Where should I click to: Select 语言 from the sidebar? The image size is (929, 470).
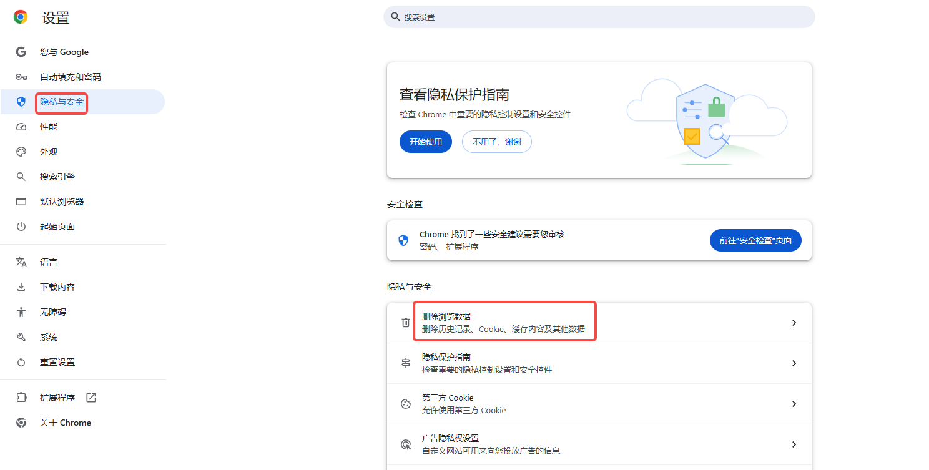[48, 262]
